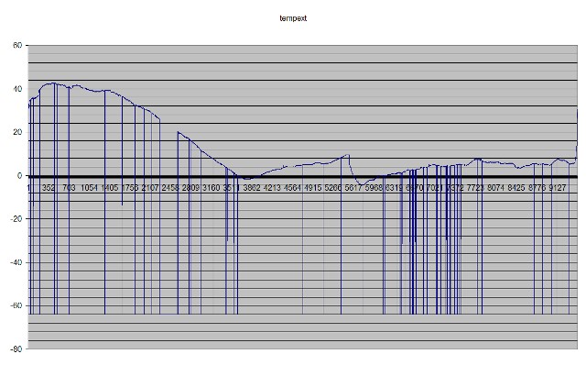Select the y-axis label -40

(x=16, y=262)
